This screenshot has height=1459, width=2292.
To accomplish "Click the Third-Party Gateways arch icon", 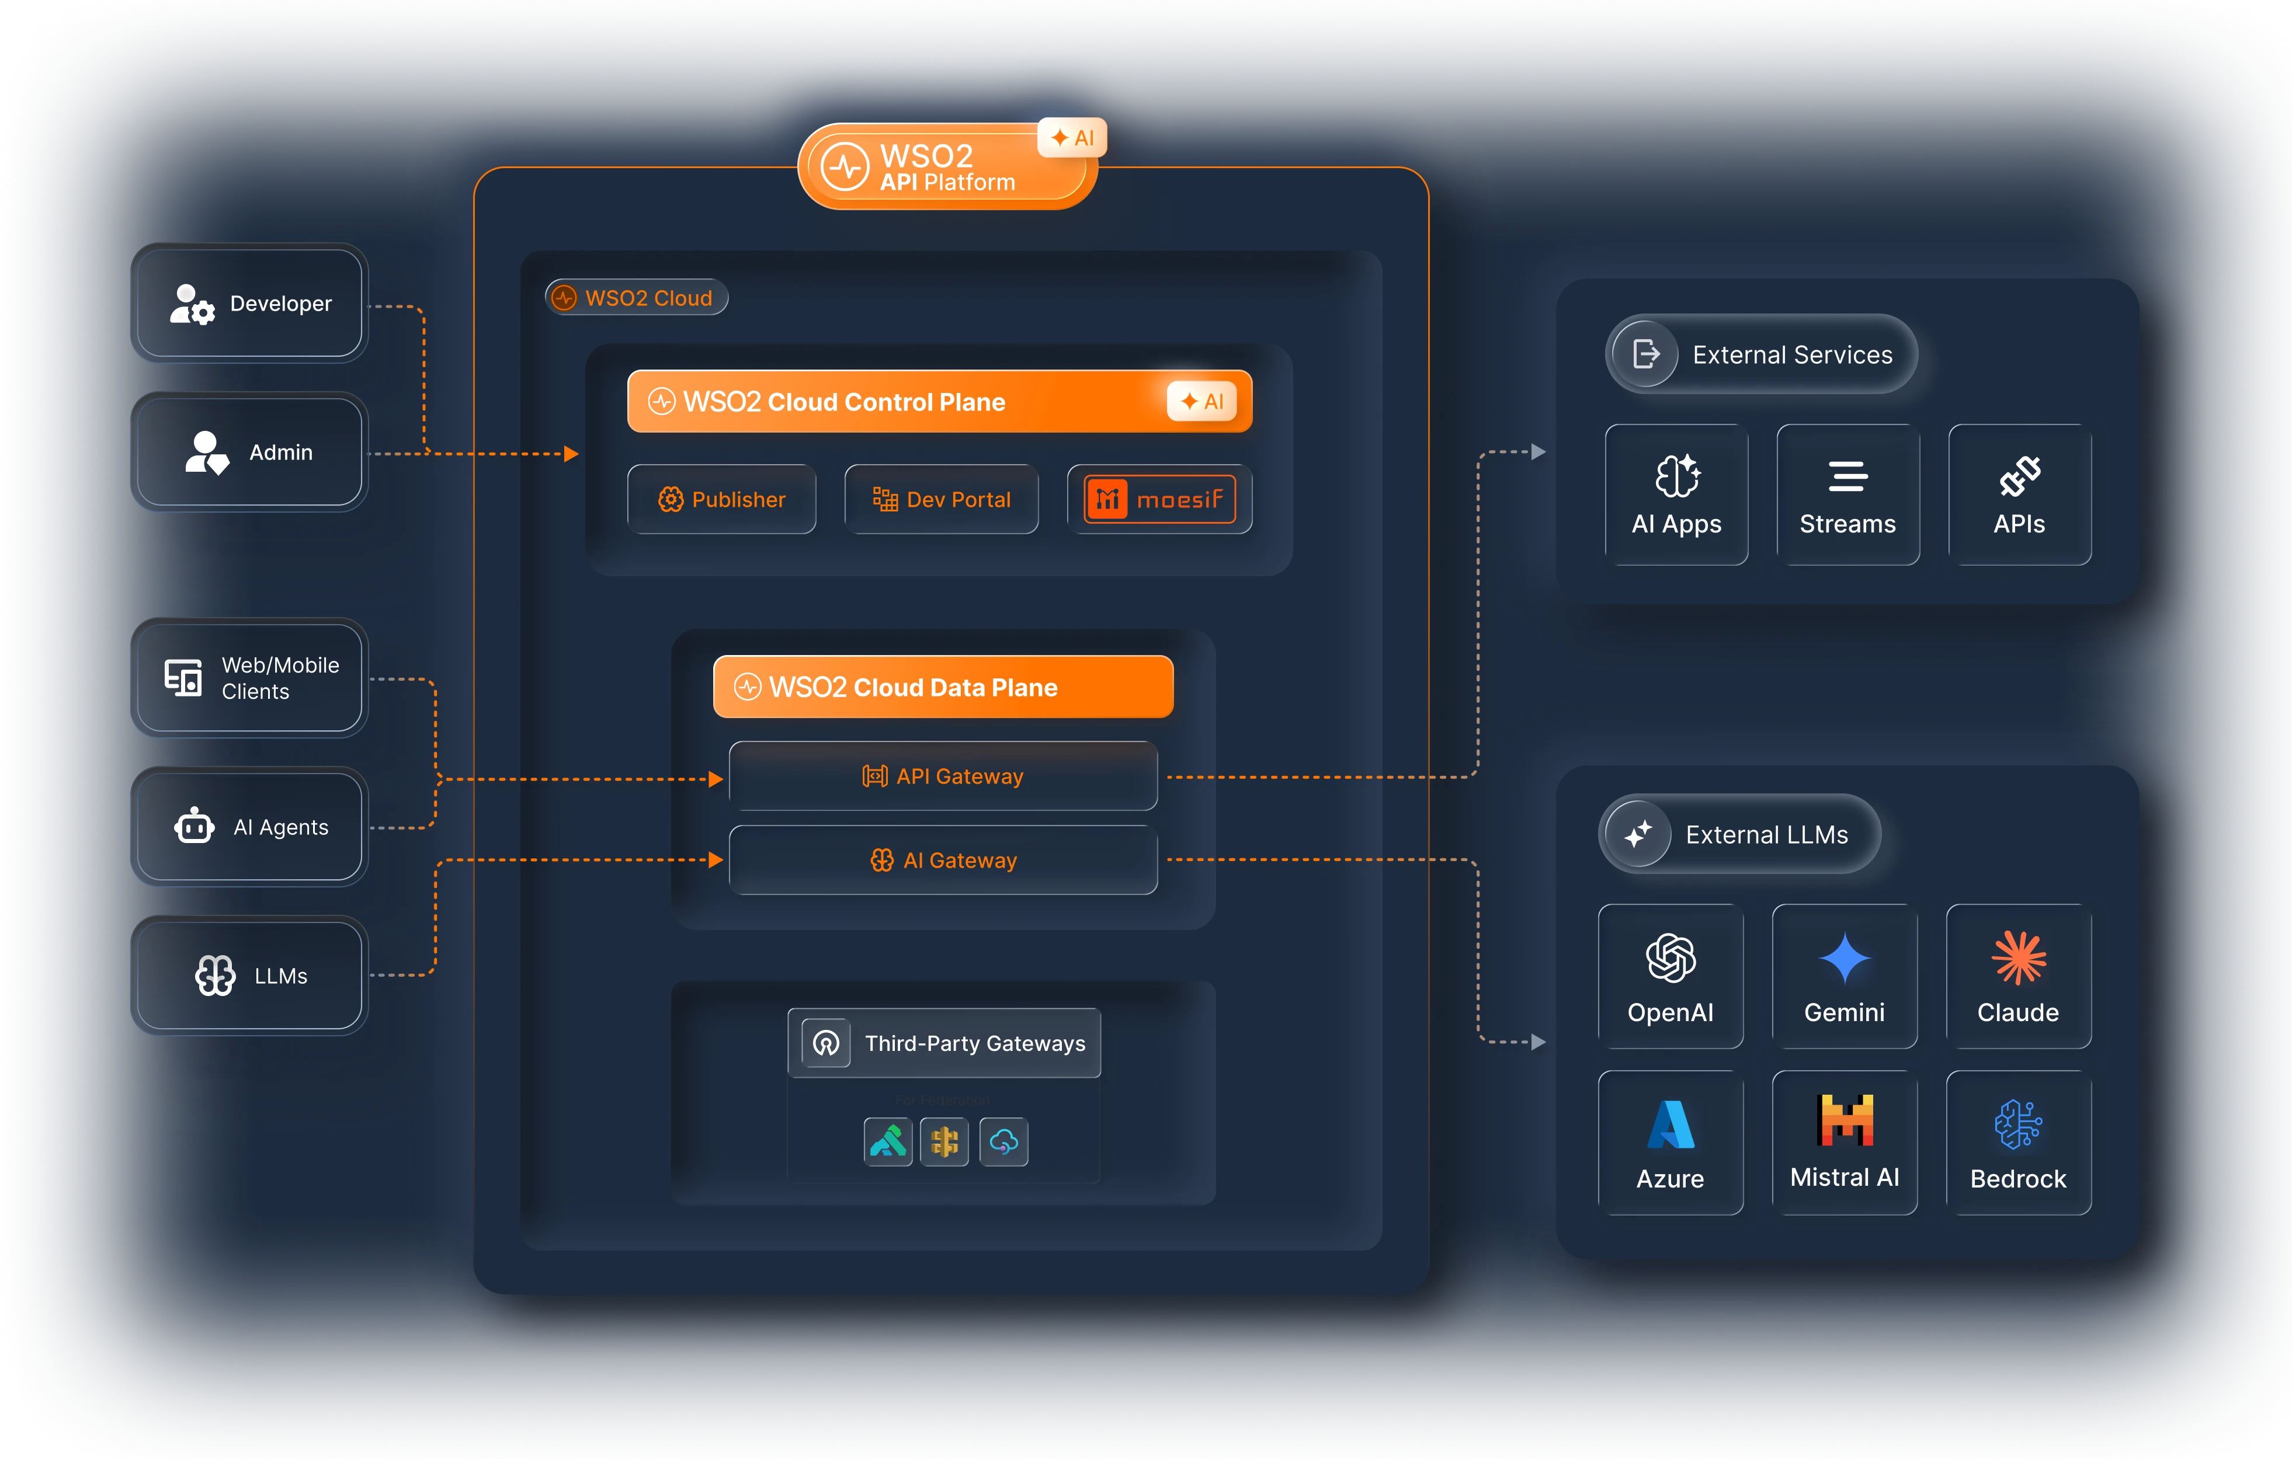I will [x=826, y=1043].
